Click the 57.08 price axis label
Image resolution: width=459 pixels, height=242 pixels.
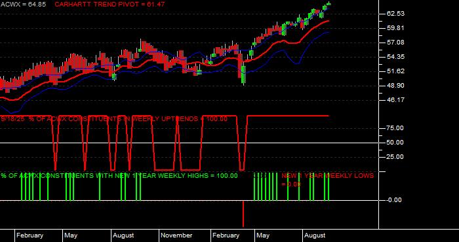click(x=396, y=43)
